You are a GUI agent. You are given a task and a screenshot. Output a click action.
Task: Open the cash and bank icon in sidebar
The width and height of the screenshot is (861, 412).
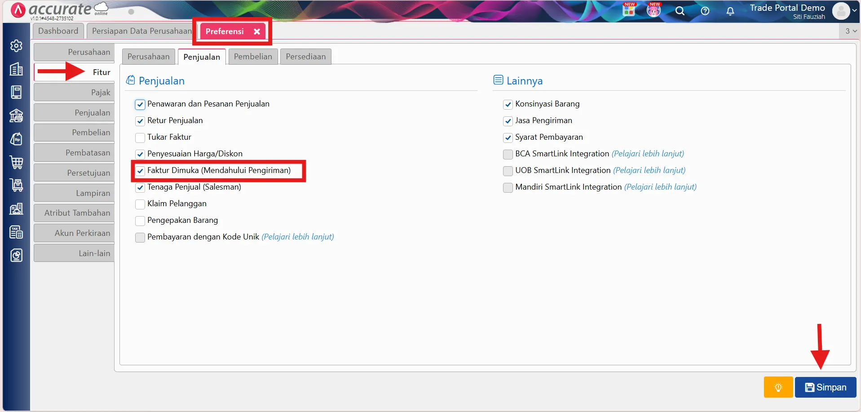(16, 115)
